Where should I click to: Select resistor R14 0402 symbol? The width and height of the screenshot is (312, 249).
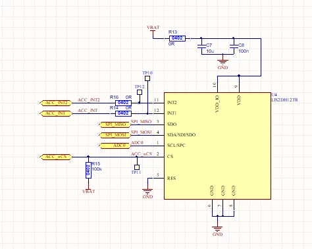coord(123,113)
